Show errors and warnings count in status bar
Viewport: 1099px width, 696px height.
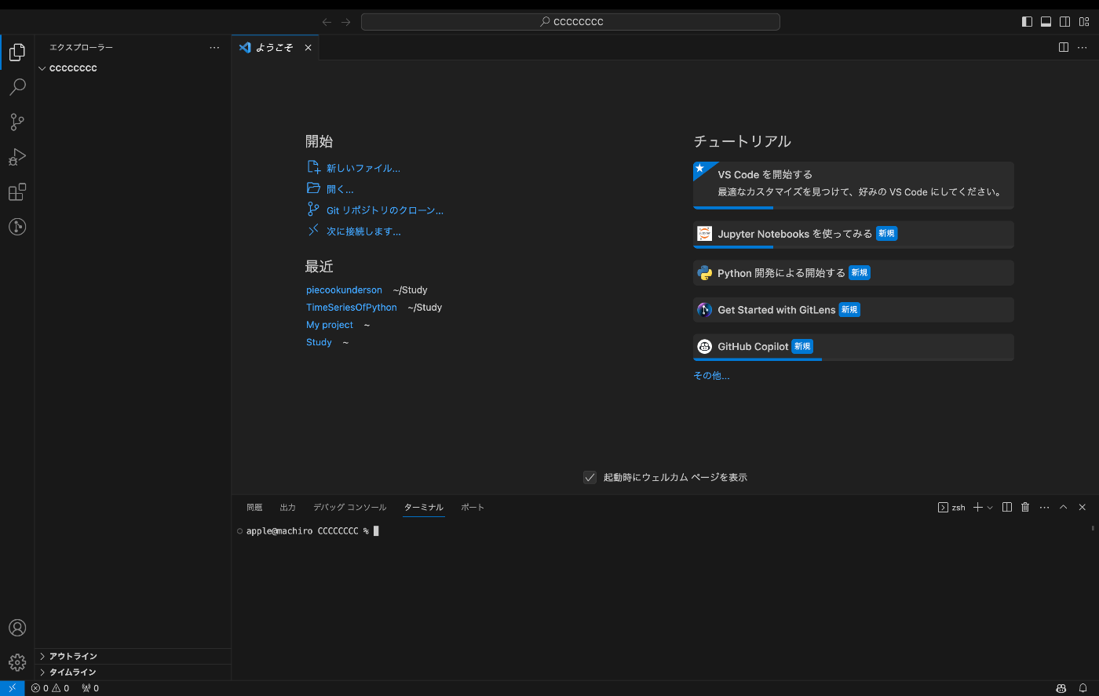tap(50, 688)
